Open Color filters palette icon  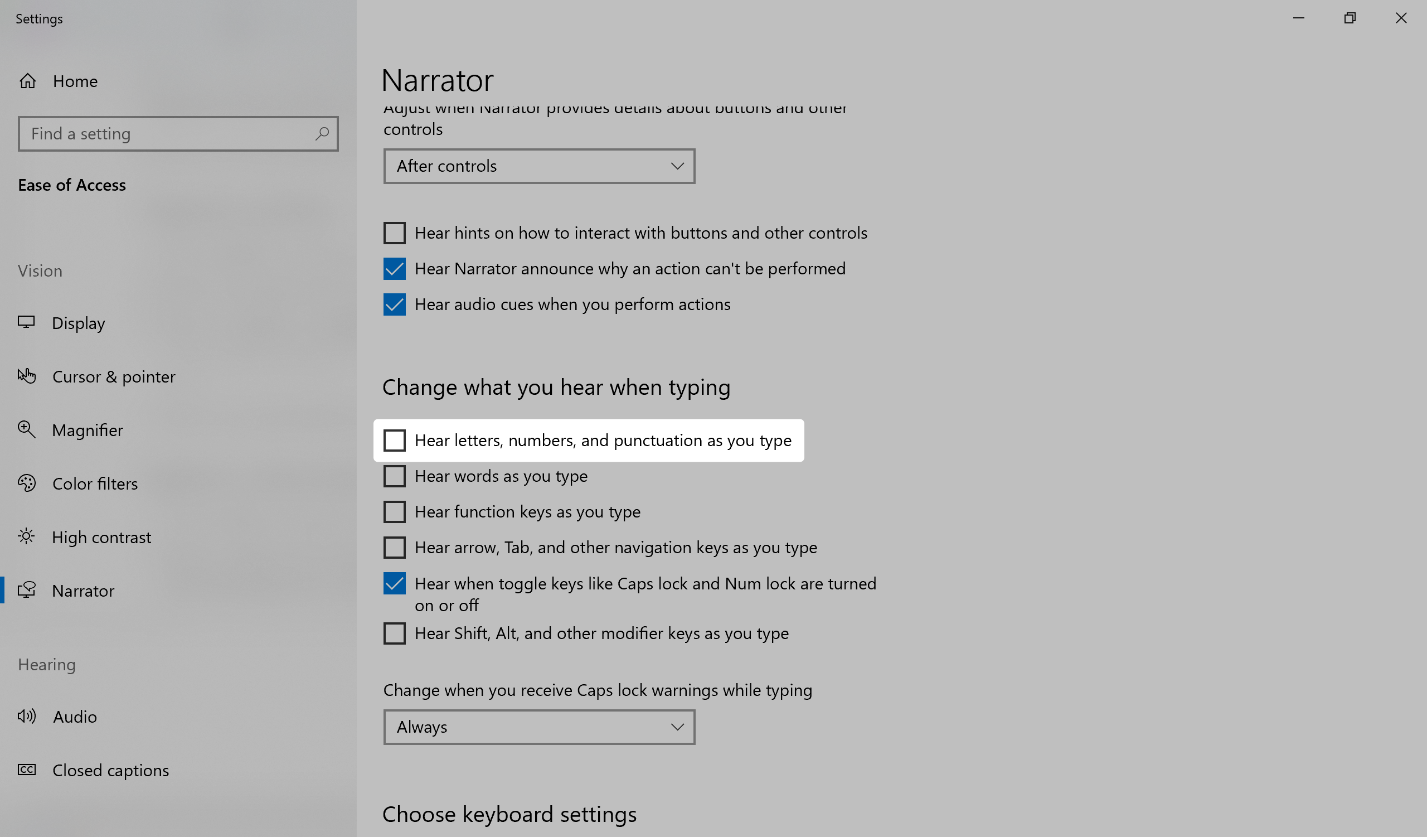pos(27,483)
